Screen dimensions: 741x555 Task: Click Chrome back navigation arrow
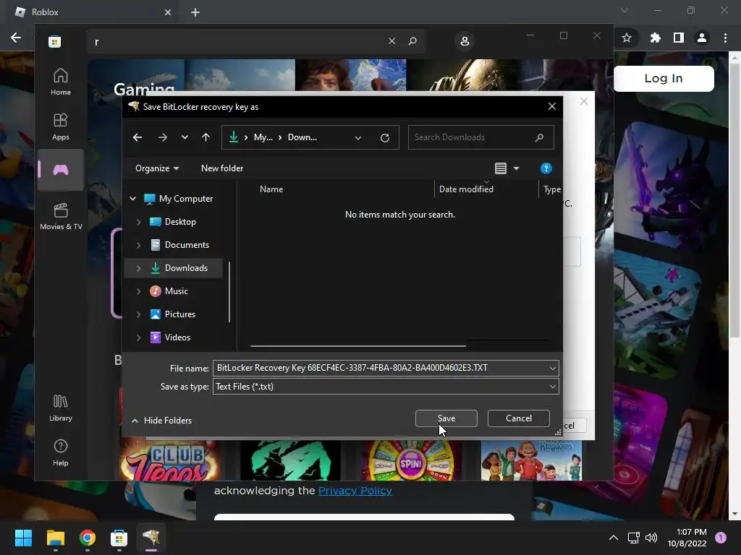click(16, 38)
